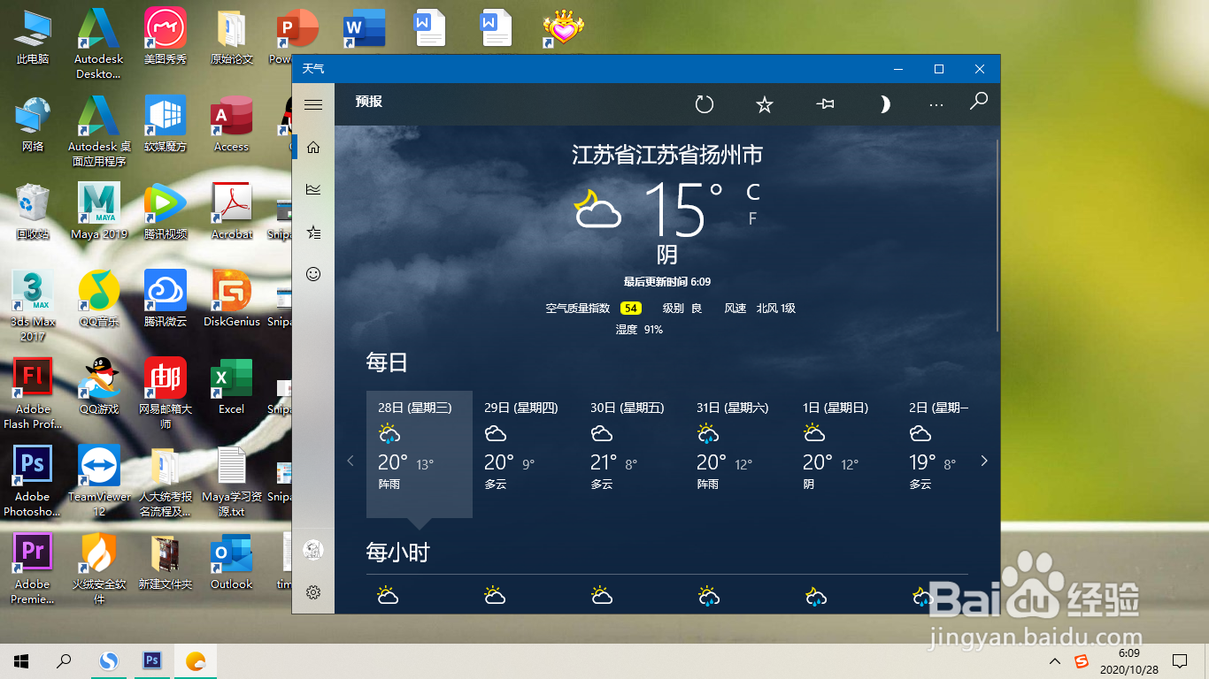Screen dimensions: 1209x679
Task: Open the search tool in the toolbar
Action: pos(978,103)
